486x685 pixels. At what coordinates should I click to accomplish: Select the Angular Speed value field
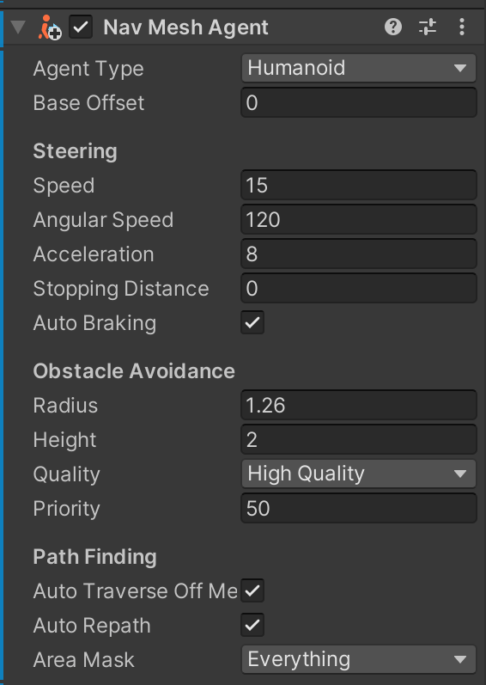[359, 220]
